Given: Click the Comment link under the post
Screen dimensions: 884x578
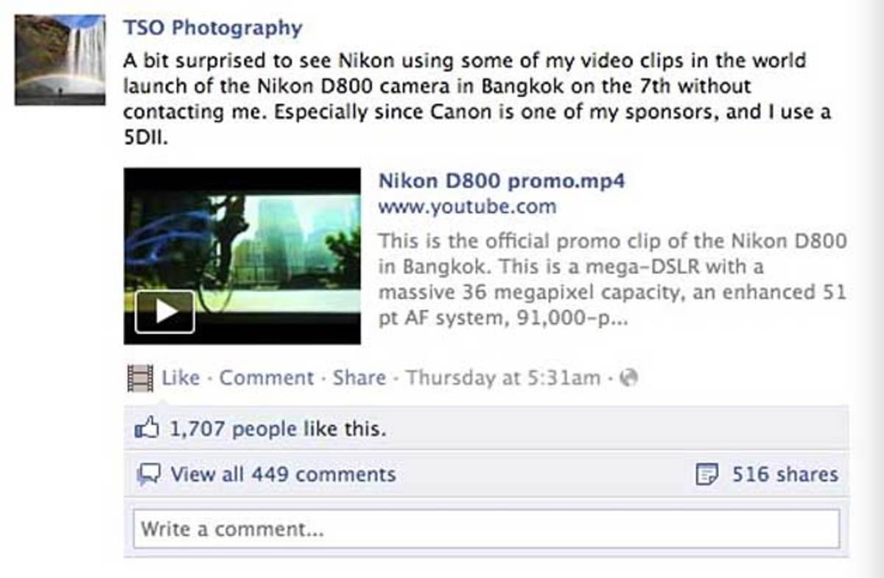Looking at the screenshot, I should coord(267,378).
